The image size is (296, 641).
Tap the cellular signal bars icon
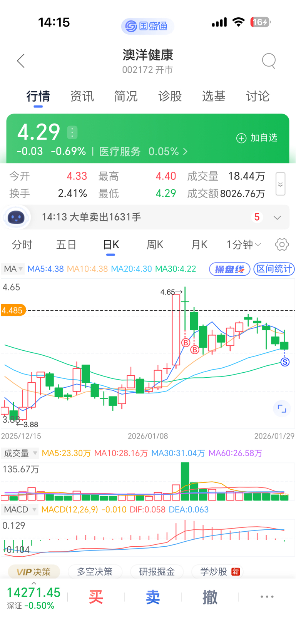click(x=219, y=22)
